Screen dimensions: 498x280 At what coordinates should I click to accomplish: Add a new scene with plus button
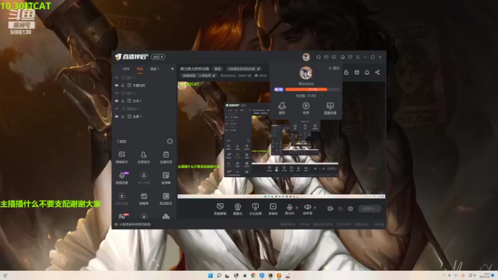pyautogui.click(x=172, y=69)
